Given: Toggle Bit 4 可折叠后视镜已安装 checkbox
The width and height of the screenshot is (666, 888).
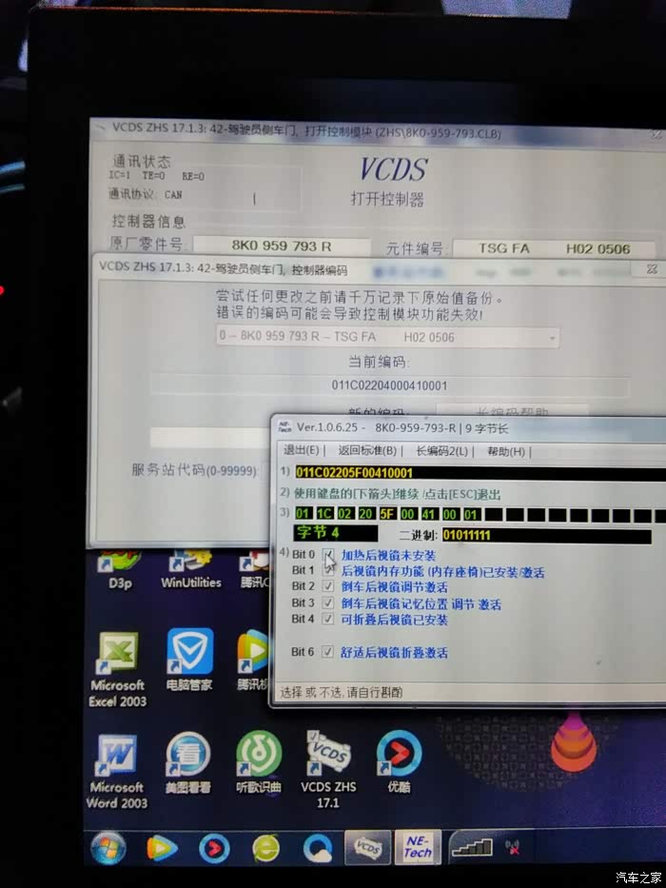Looking at the screenshot, I should [x=328, y=619].
